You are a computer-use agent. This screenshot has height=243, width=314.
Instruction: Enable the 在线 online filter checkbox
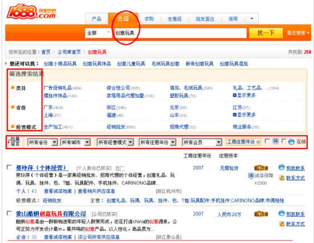[283, 141]
